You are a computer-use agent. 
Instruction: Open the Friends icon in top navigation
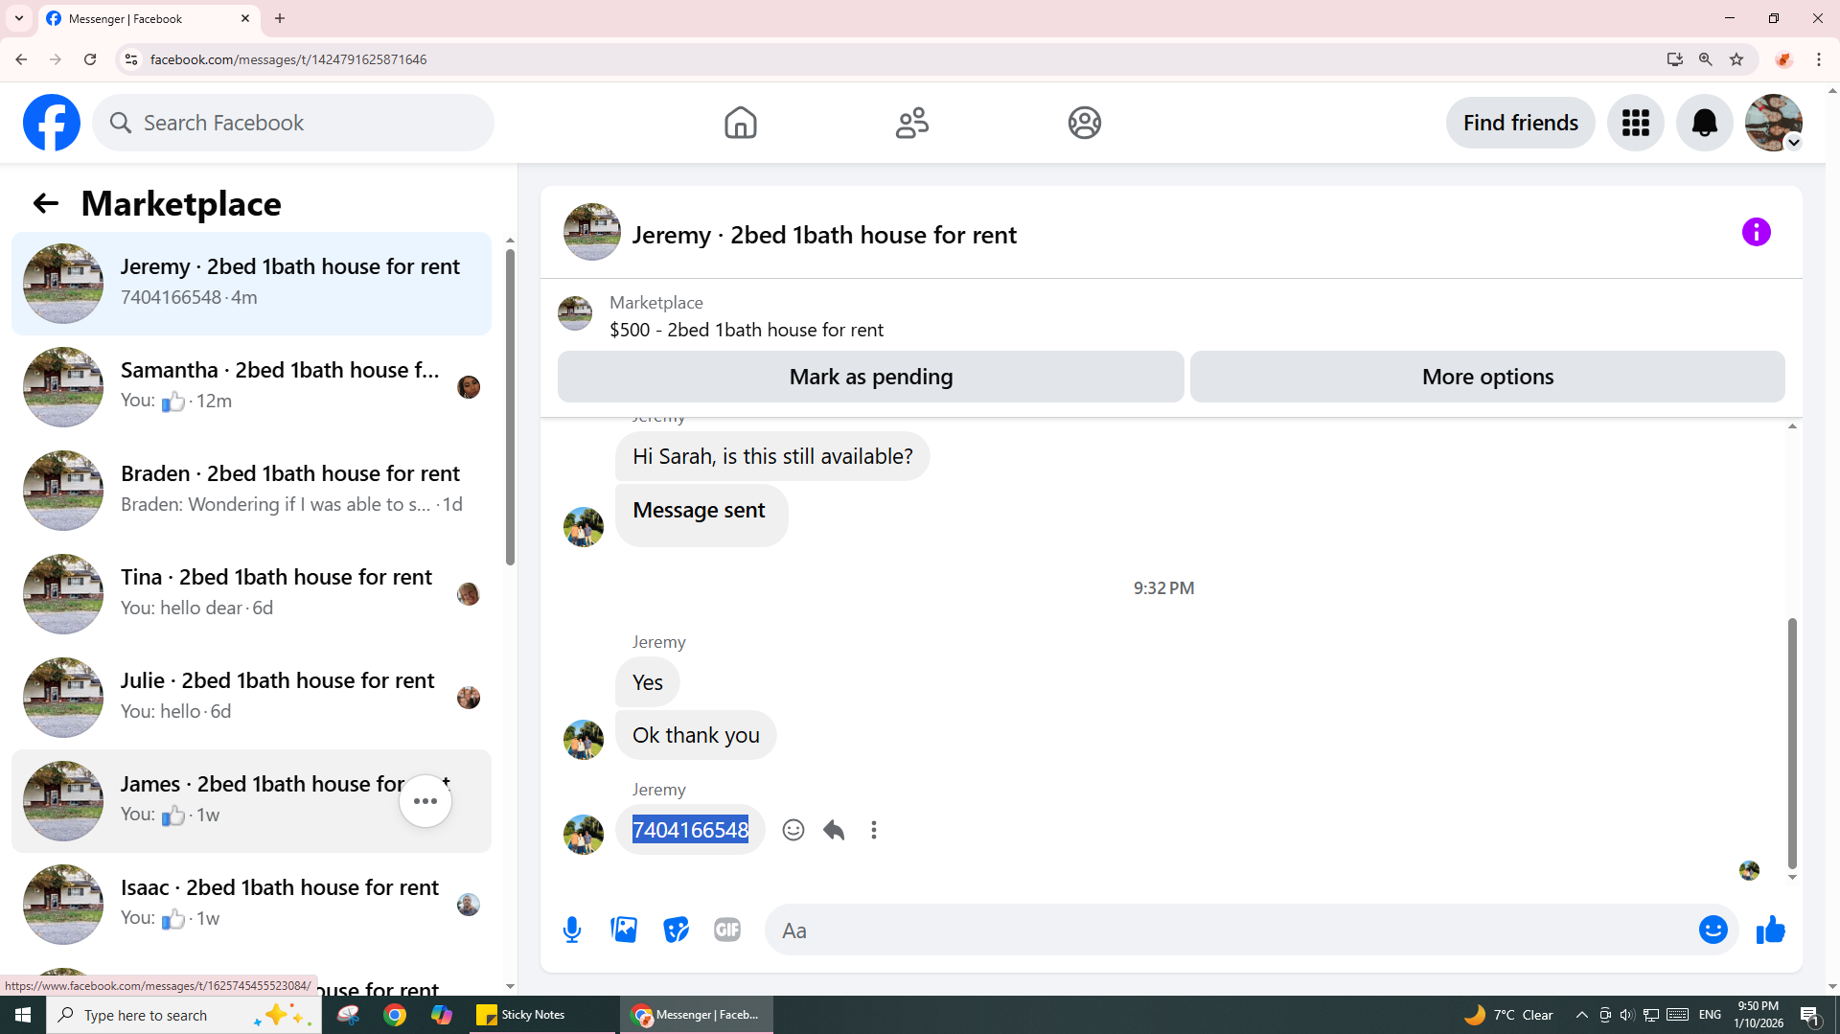click(912, 123)
